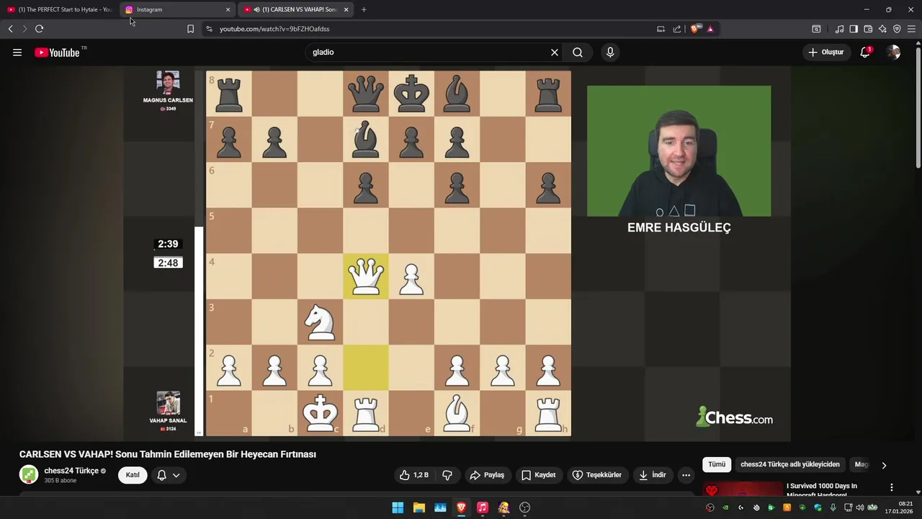The width and height of the screenshot is (922, 519).
Task: Like the video with the thumbs-up button
Action: [414, 475]
